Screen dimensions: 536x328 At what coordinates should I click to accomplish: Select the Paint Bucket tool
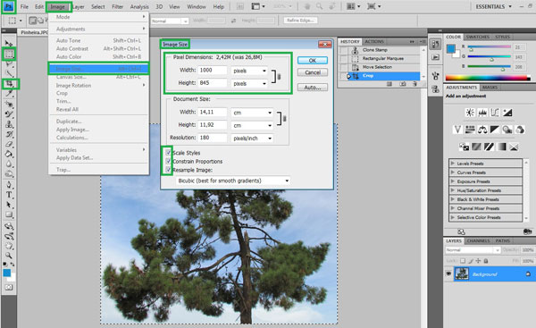[x=9, y=154]
